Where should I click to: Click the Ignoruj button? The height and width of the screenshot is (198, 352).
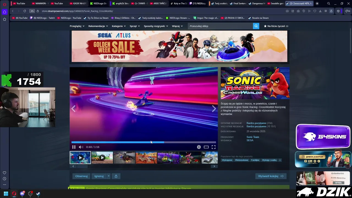[99, 176]
